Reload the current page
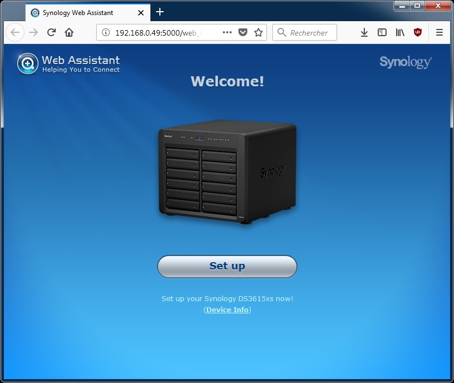Screen dimensions: 454x383 click(51, 33)
